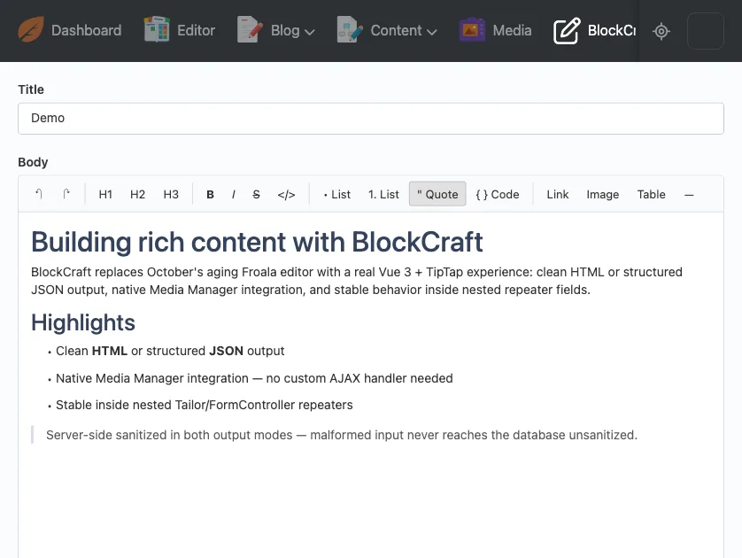The width and height of the screenshot is (742, 558).
Task: Go to Dashboard menu label
Action: (86, 30)
